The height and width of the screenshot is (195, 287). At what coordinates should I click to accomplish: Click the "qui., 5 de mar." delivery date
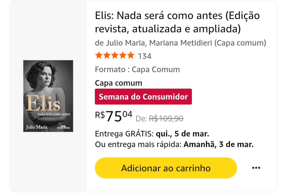(182, 134)
